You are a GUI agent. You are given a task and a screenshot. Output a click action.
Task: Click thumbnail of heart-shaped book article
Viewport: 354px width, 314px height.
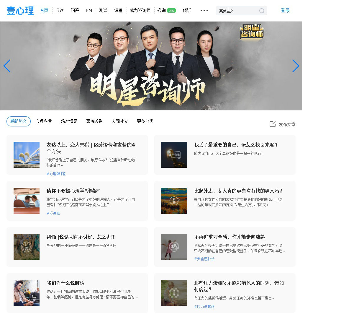point(27,155)
